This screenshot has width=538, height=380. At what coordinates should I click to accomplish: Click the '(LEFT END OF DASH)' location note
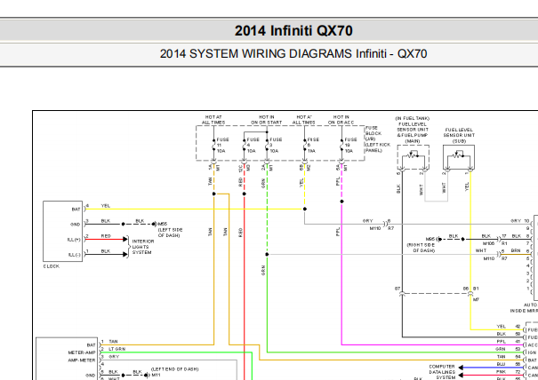pos(174,369)
